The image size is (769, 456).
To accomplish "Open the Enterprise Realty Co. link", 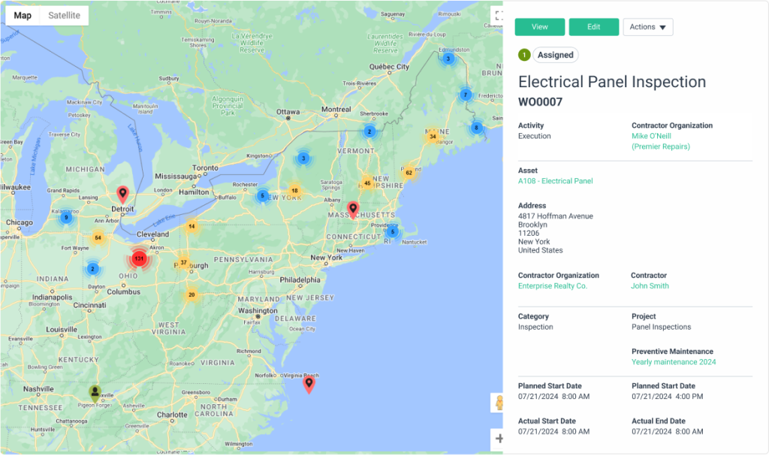I will (x=553, y=285).
